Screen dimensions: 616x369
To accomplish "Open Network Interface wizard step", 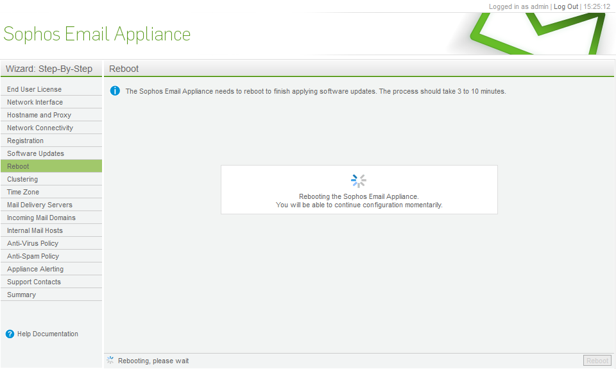I will click(x=51, y=102).
